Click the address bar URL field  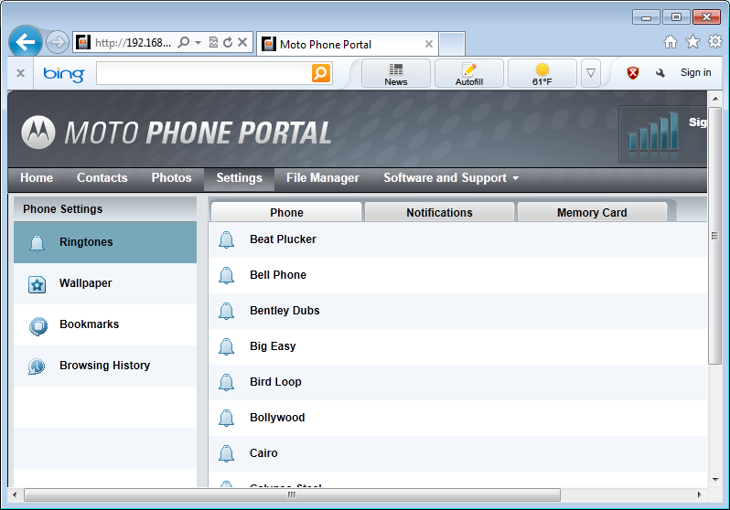133,43
